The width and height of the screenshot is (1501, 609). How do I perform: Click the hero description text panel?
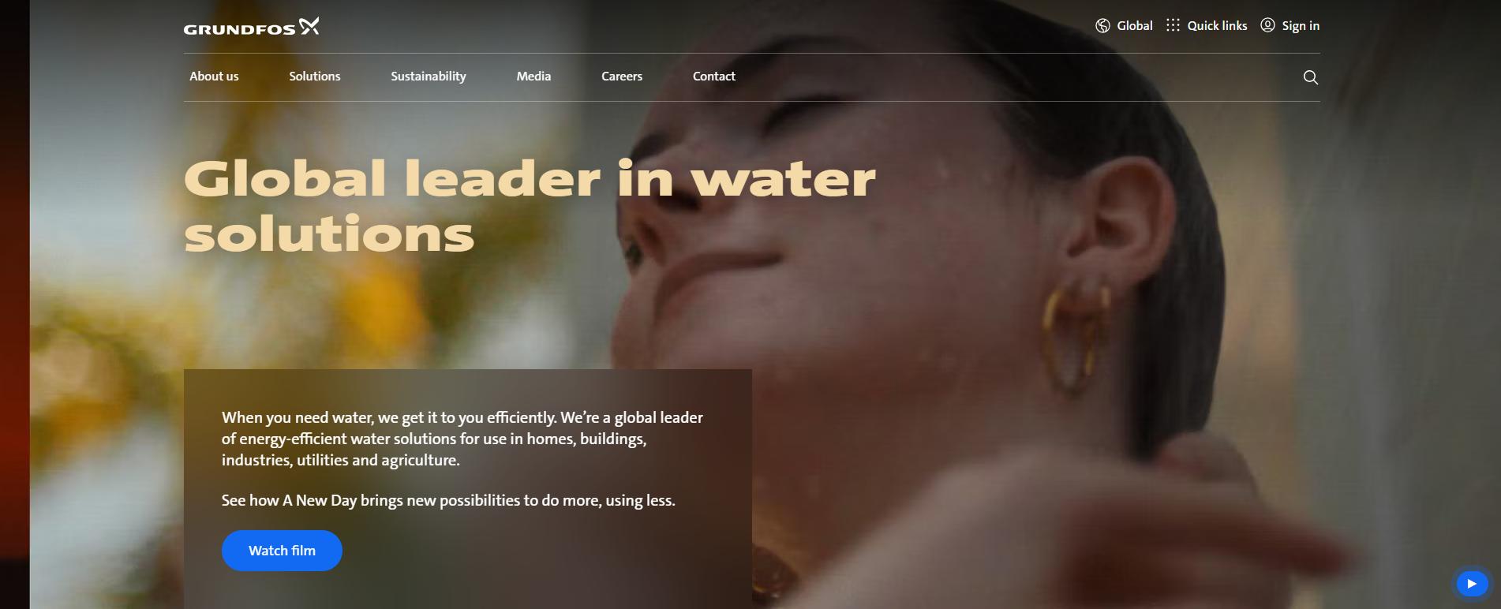coord(468,489)
